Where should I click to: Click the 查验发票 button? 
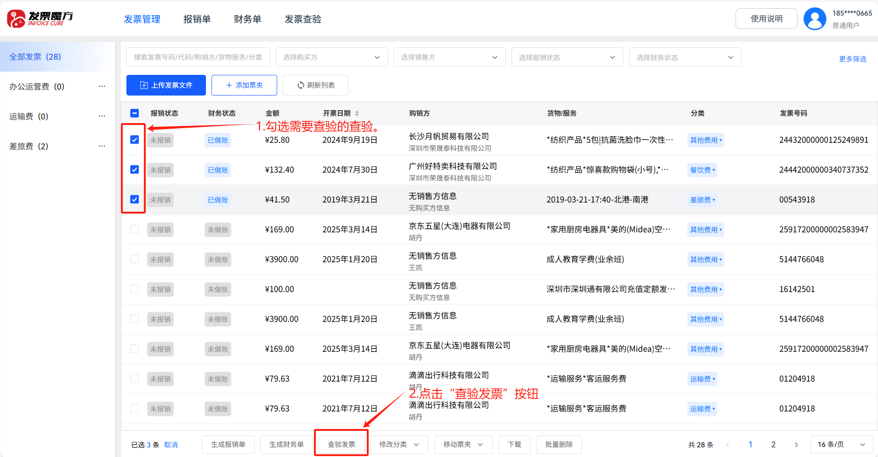pos(341,445)
